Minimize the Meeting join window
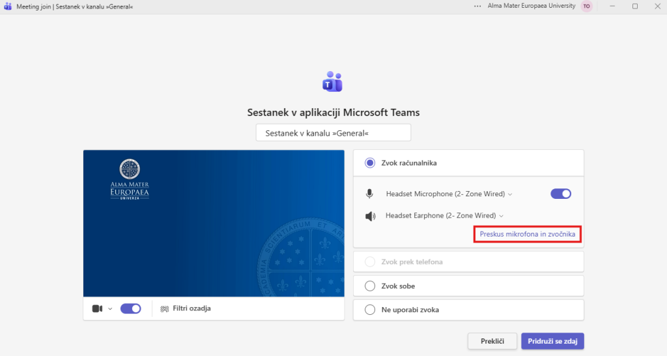667x356 pixels. pyautogui.click(x=612, y=7)
